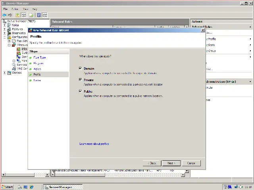Uncheck the Public profile checkbox
Image resolution: width=254 pixels, height=190 pixels.
[81, 91]
